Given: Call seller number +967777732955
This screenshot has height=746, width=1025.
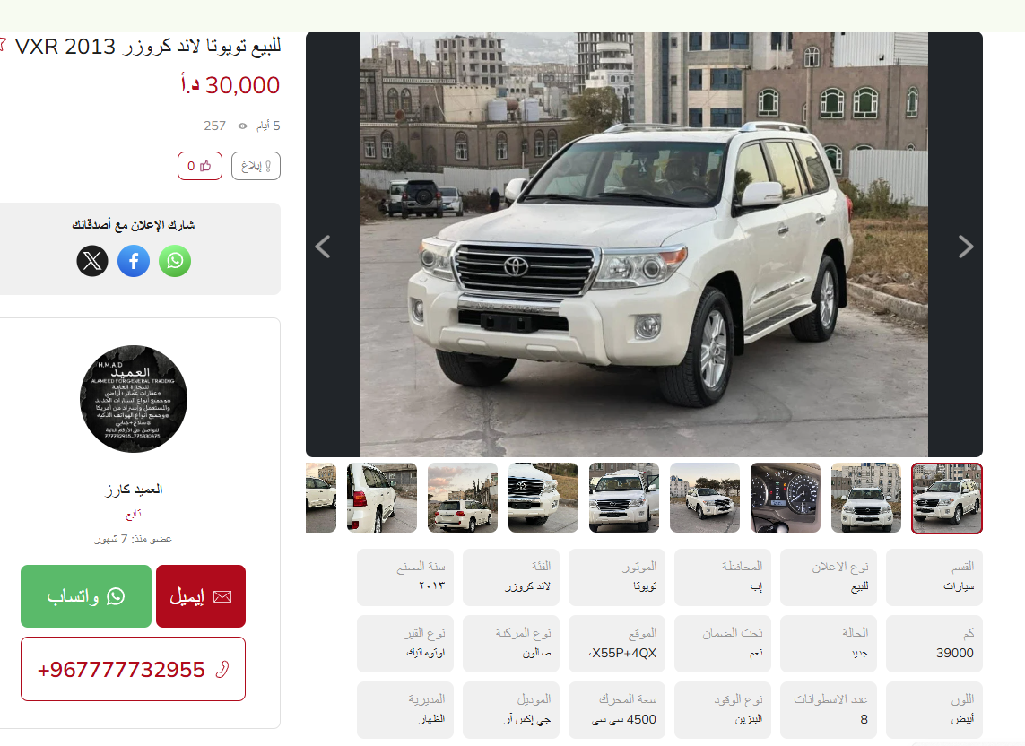Looking at the screenshot, I should (x=133, y=669).
